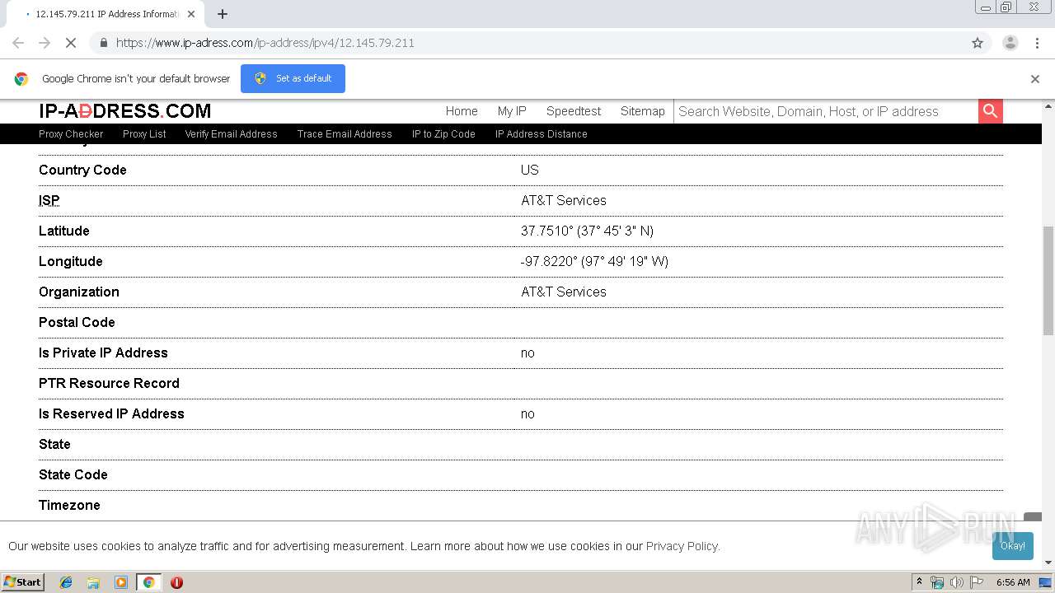Viewport: 1055px width, 593px height.
Task: Click the scrollbar up arrow
Action: [1048, 105]
